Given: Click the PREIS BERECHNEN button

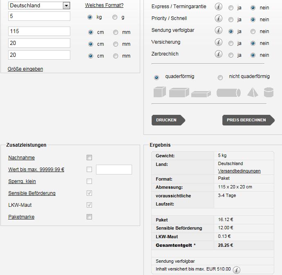Looking at the screenshot, I should pyautogui.click(x=248, y=120).
